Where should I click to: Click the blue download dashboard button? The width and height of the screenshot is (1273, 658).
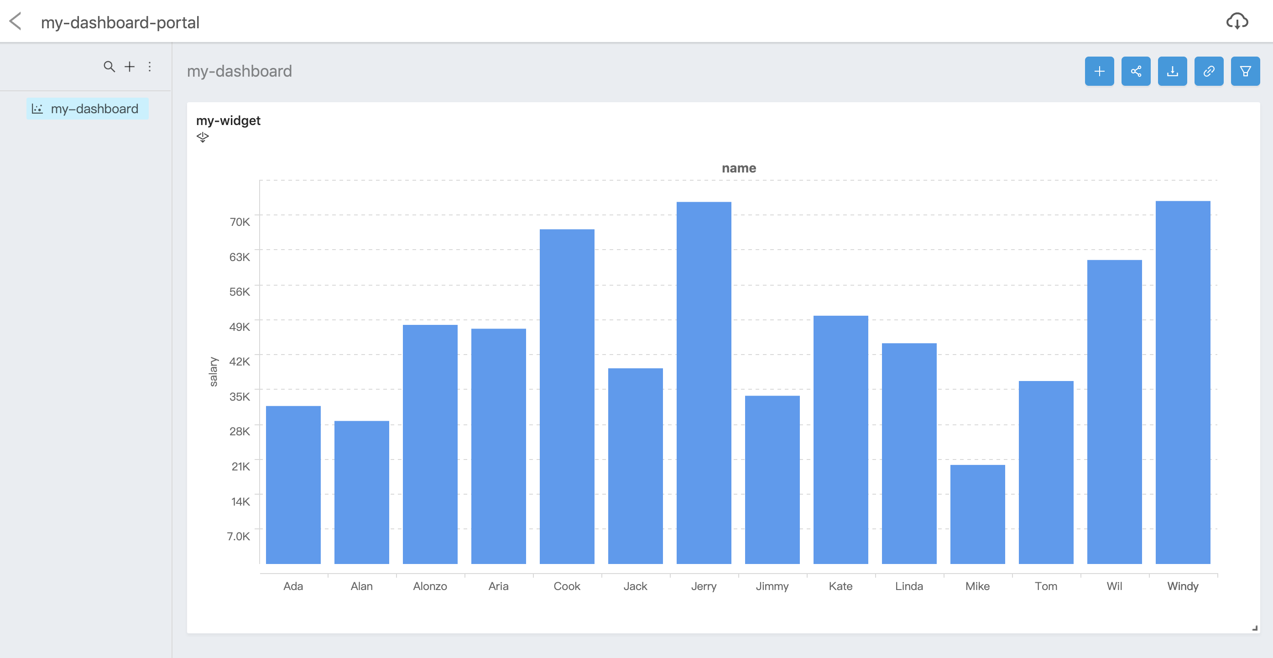(1172, 71)
